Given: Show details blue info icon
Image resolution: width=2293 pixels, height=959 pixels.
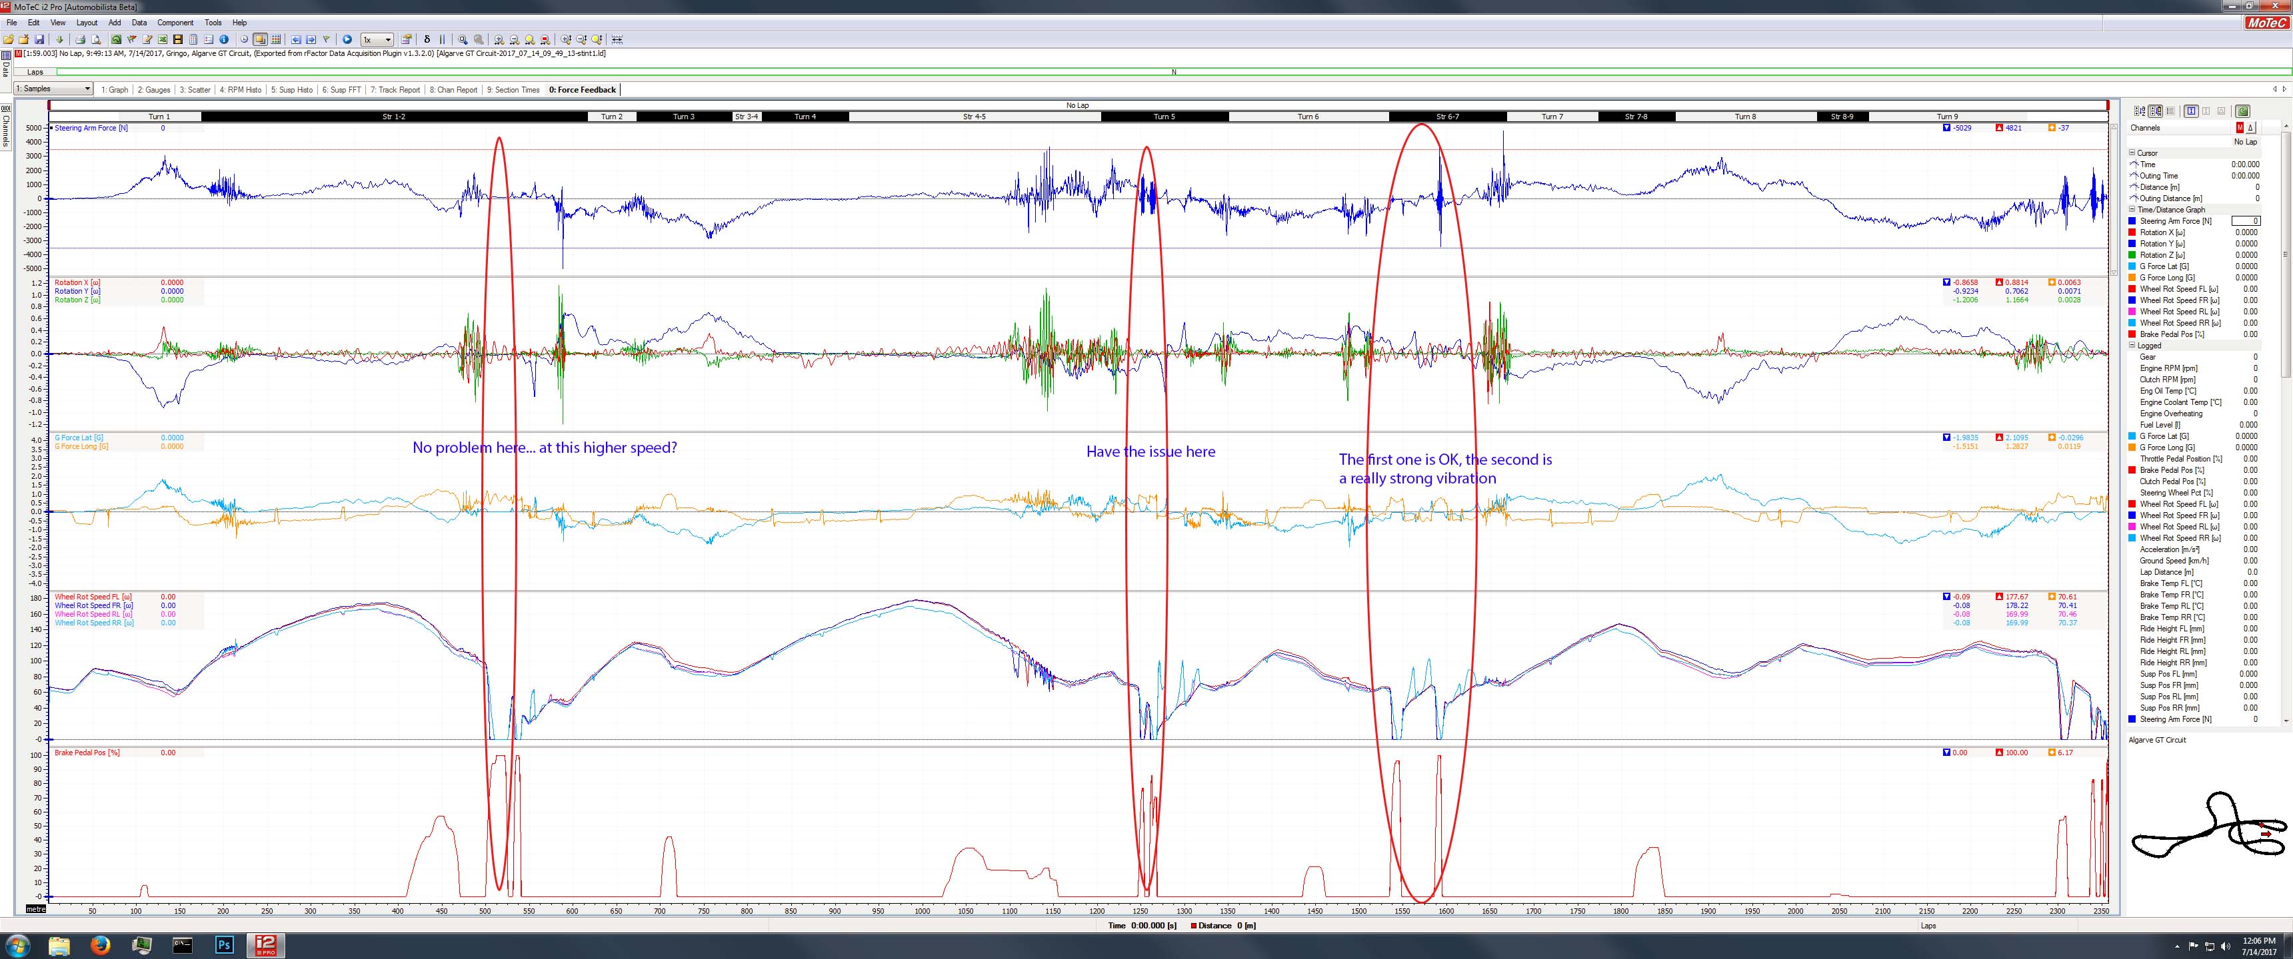Looking at the screenshot, I should (x=223, y=39).
